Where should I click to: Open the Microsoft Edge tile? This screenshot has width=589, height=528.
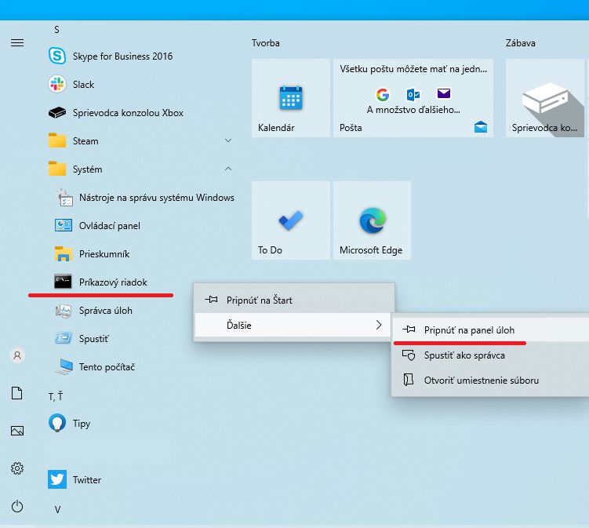tap(373, 220)
